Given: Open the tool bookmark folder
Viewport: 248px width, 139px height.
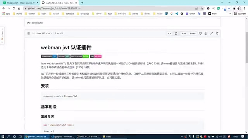Looking at the screenshot, I should pyautogui.click(x=108, y=14).
